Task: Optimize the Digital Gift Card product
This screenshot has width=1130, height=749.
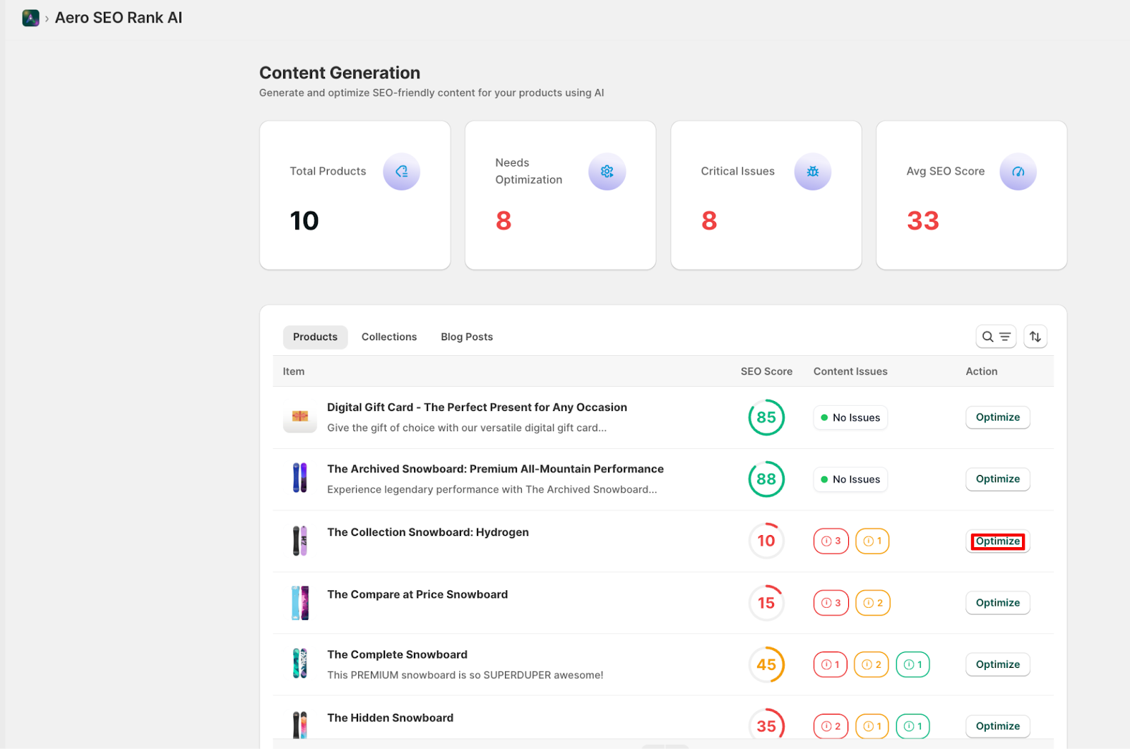Action: [997, 417]
